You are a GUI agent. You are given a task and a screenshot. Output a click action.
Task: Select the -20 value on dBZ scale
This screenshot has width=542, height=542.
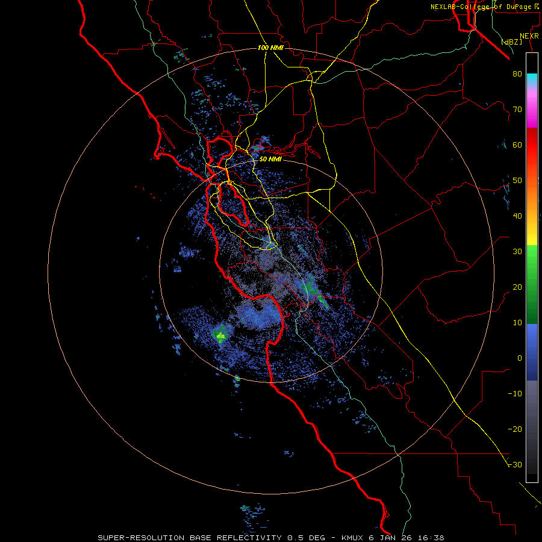pyautogui.click(x=515, y=429)
